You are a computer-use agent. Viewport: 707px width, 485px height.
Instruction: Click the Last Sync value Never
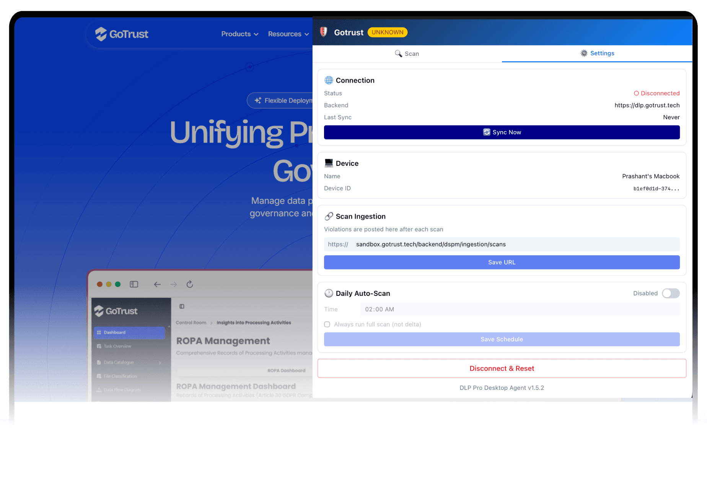(671, 117)
